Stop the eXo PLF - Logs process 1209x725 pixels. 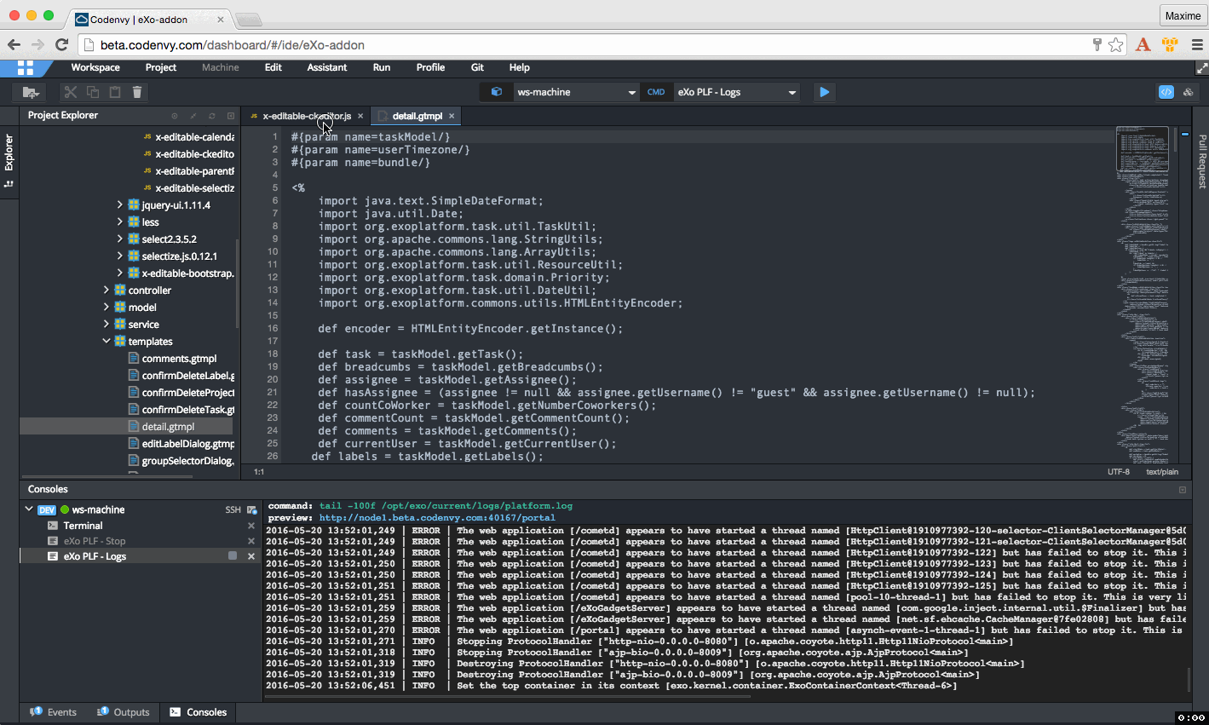[233, 556]
